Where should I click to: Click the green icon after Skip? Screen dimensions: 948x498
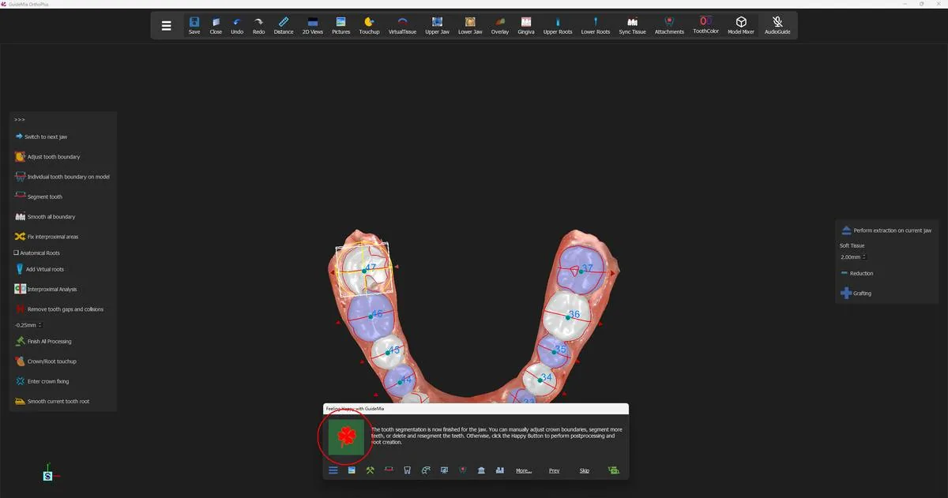(x=613, y=470)
